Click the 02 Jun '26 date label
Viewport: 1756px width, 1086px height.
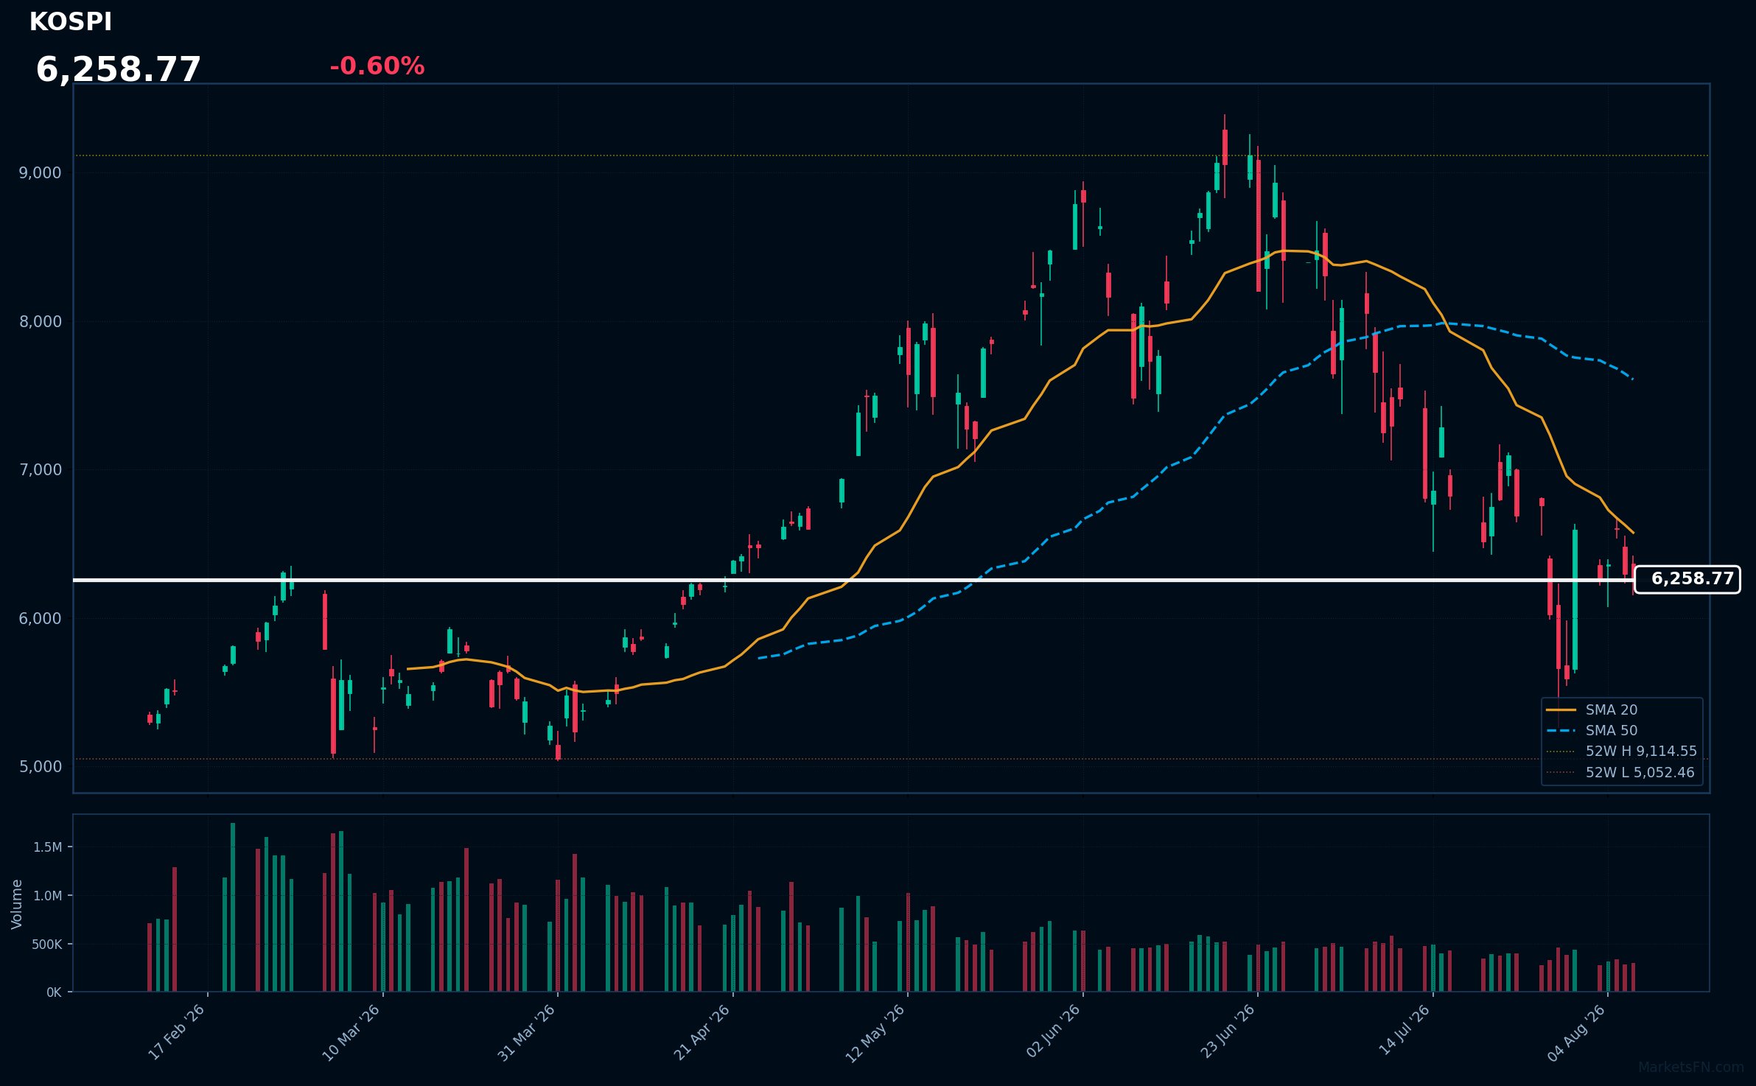1053,1031
